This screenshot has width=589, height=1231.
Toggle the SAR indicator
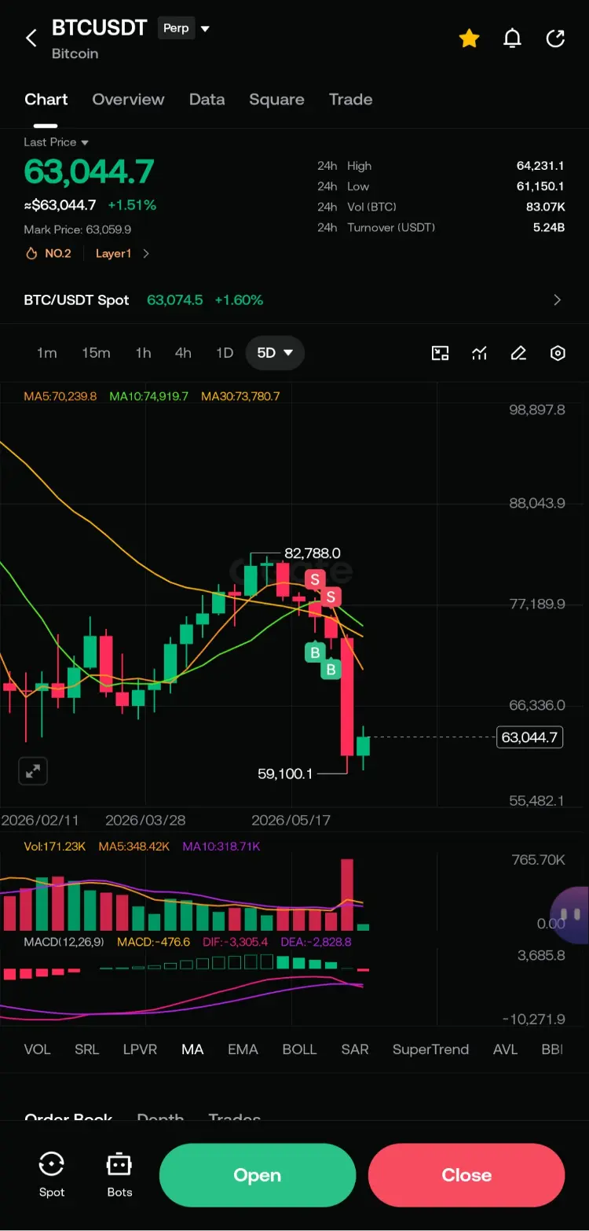(x=355, y=1049)
